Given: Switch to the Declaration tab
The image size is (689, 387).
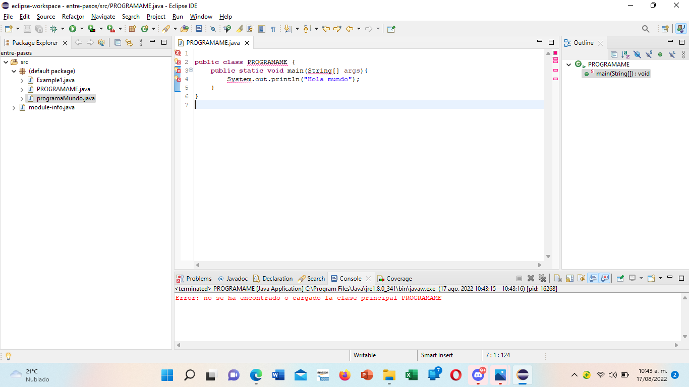Looking at the screenshot, I should click(x=273, y=278).
